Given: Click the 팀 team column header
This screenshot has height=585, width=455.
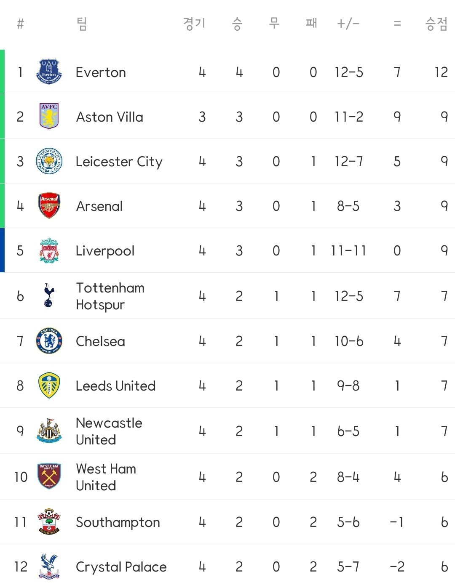Looking at the screenshot, I should 82,24.
